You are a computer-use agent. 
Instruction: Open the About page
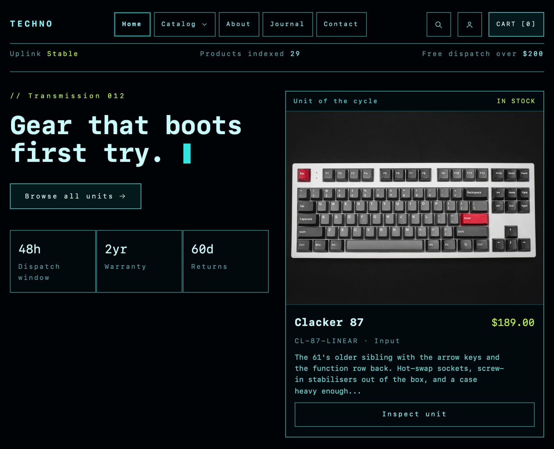239,24
